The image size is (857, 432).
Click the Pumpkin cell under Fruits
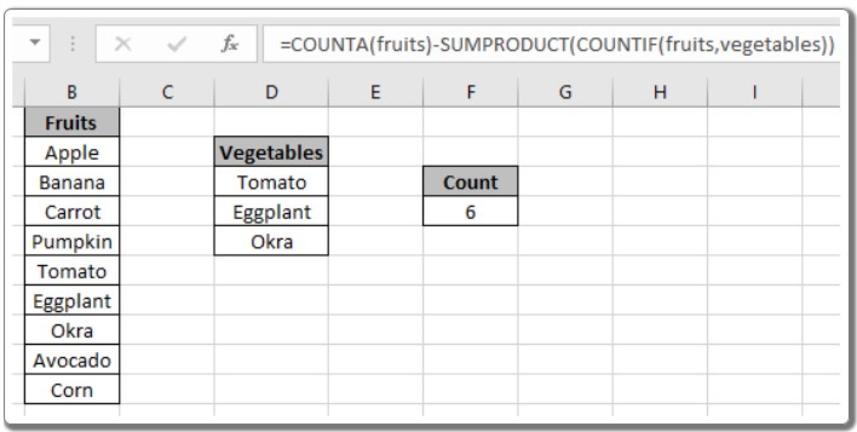click(x=72, y=241)
